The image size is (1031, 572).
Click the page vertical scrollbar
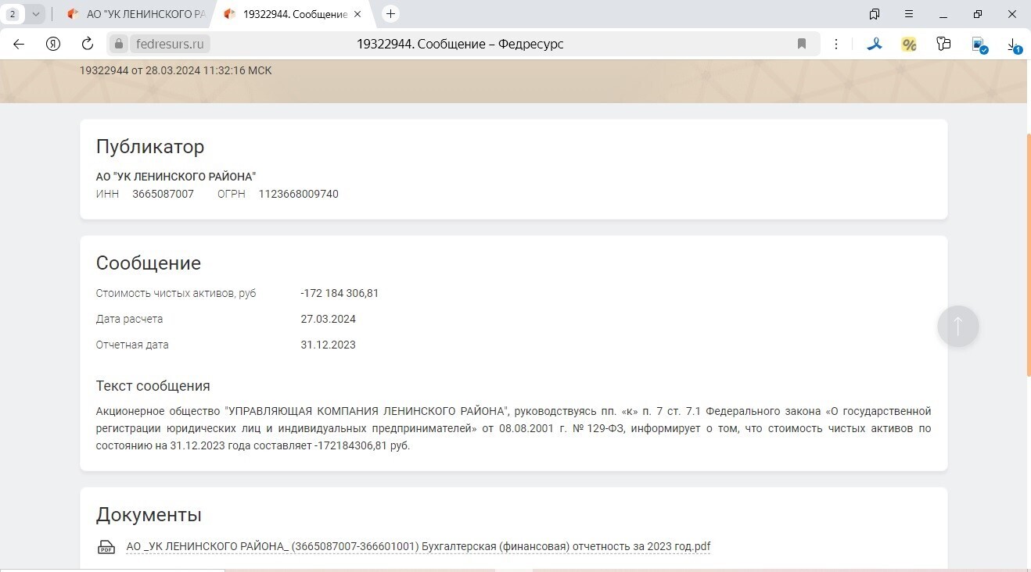click(x=1027, y=258)
